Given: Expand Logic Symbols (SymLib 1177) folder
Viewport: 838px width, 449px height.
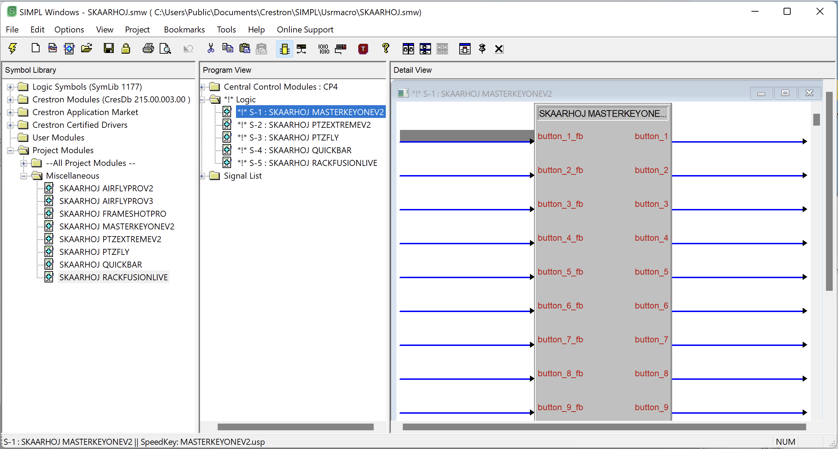Looking at the screenshot, I should click(x=10, y=87).
